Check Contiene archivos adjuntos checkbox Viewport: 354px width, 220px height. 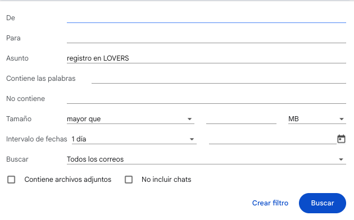pyautogui.click(x=11, y=180)
